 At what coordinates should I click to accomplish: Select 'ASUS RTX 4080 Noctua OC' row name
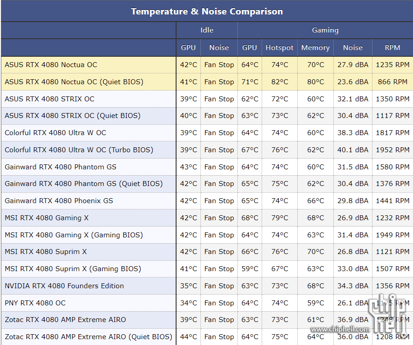51,65
